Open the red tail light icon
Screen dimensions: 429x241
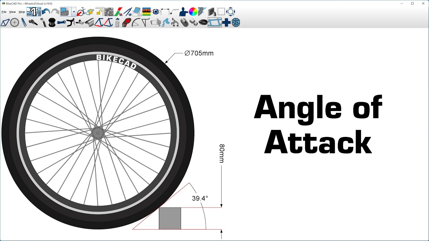point(126,22)
